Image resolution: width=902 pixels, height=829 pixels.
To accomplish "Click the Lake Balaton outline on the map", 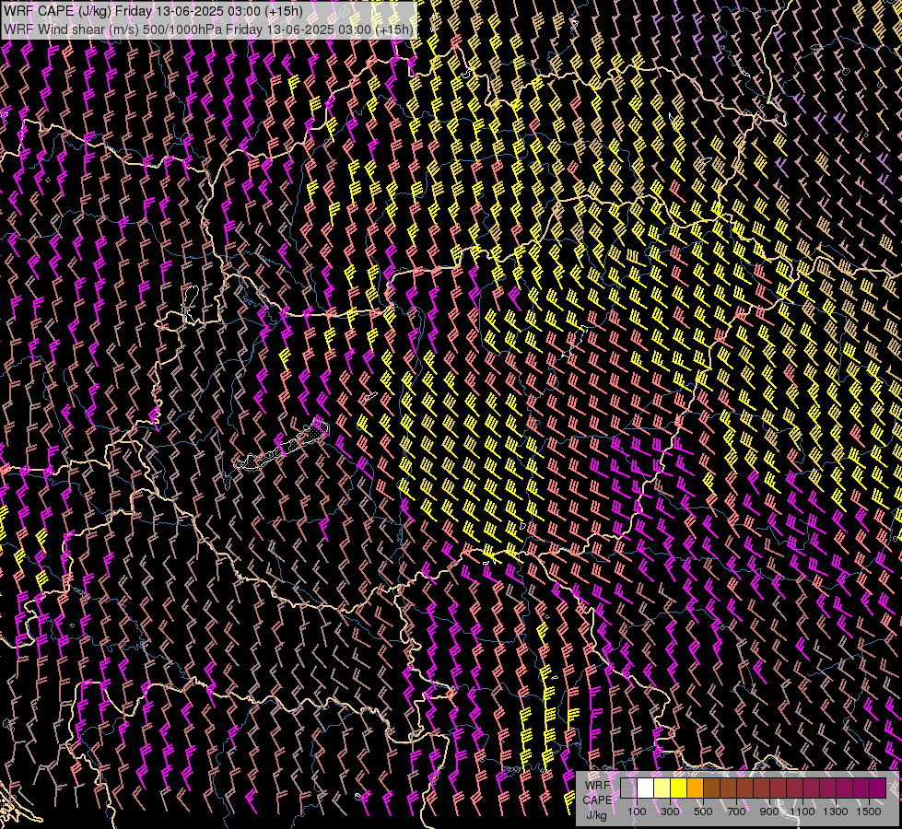I will tap(282, 447).
